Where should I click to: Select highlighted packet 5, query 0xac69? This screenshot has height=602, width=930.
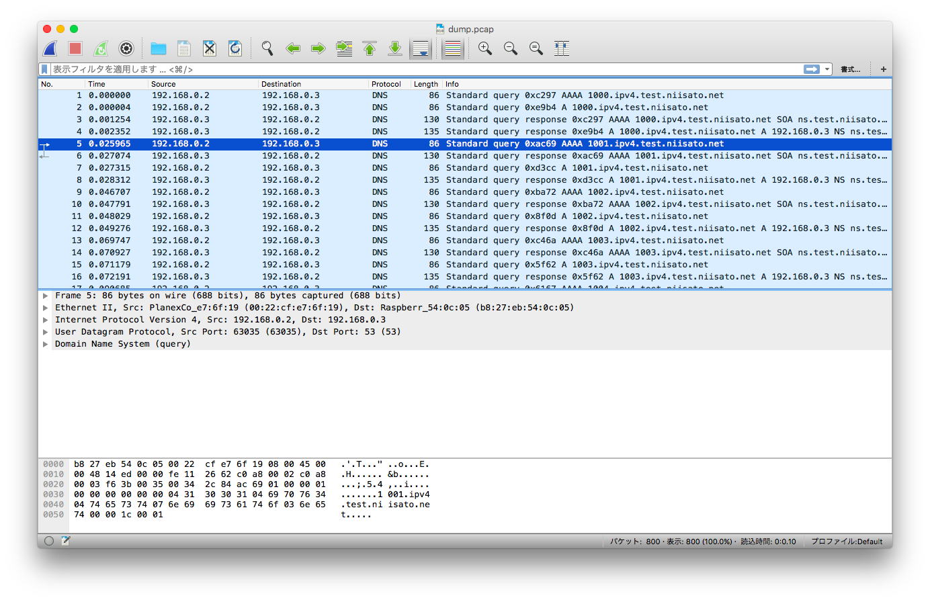point(465,144)
